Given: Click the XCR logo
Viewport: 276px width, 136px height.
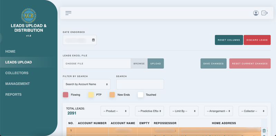Looking at the screenshot, I should click(x=29, y=16).
